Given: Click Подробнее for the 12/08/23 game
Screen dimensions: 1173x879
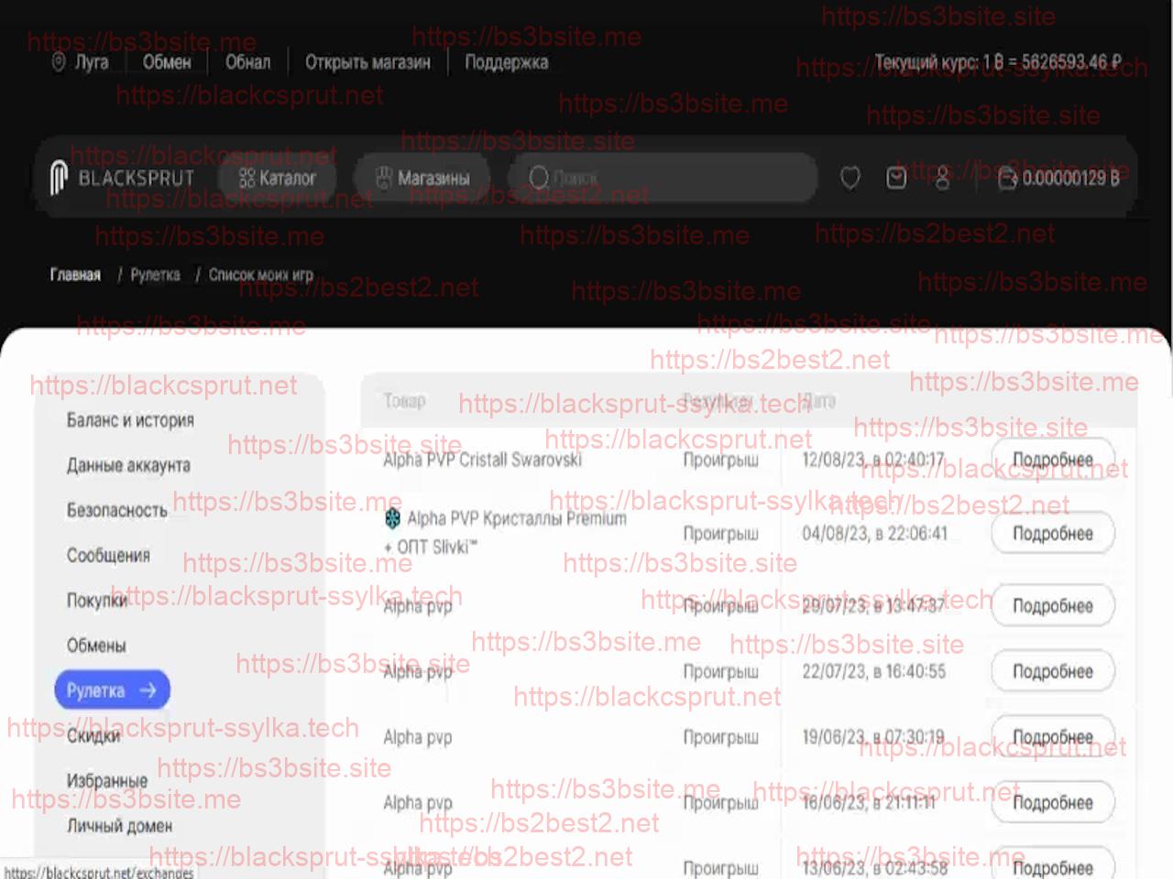Looking at the screenshot, I should 1053,460.
